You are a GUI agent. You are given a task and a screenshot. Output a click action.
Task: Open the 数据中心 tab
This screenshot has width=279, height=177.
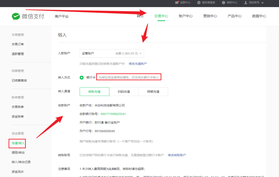(x=259, y=16)
